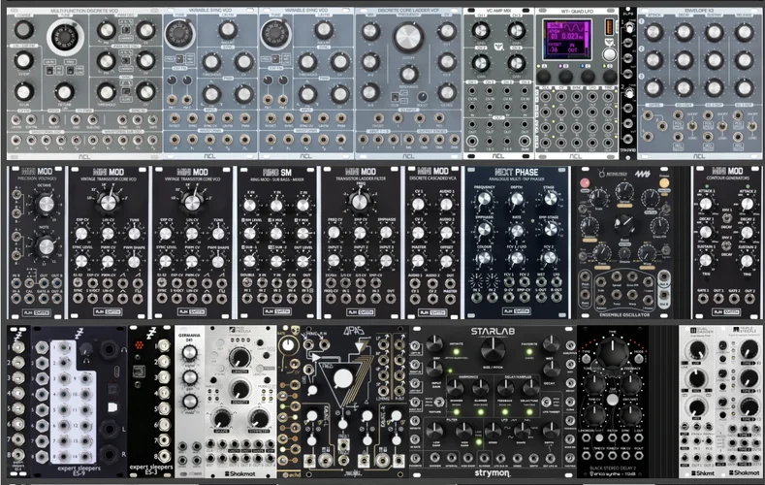Click the FREQUENCY knob on Next Phase
765x485 pixels.
tap(484, 199)
